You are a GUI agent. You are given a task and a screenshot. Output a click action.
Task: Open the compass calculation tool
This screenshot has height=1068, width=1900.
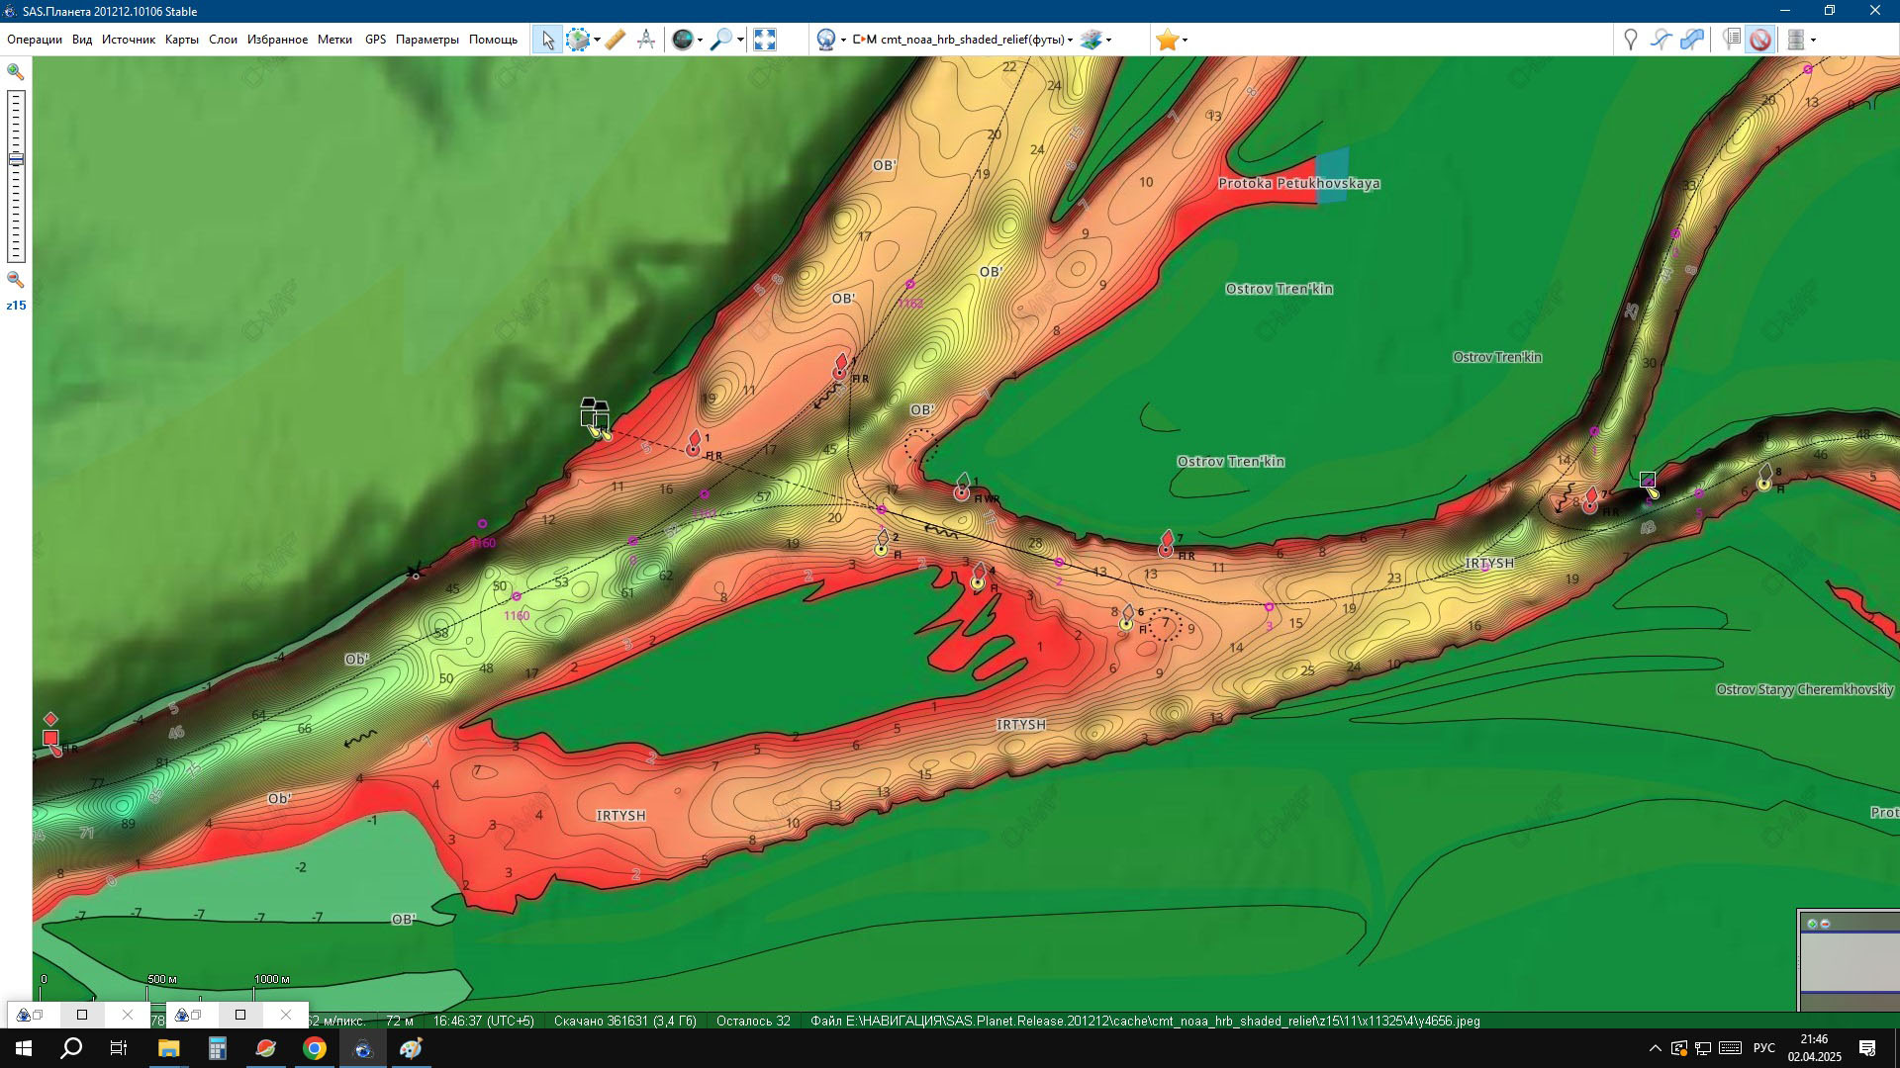pyautogui.click(x=646, y=40)
